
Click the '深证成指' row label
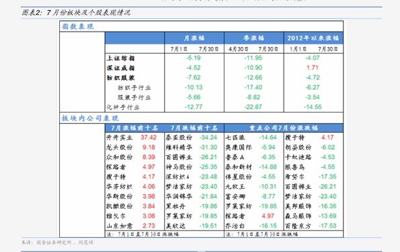click(120, 68)
